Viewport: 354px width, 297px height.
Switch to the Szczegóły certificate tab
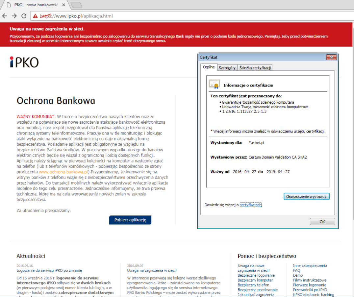tap(227, 68)
